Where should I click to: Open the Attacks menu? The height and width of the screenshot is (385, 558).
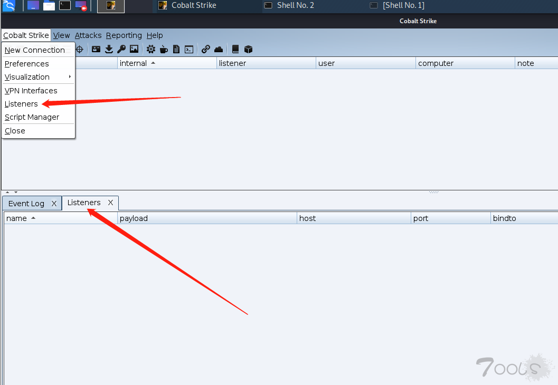click(88, 35)
